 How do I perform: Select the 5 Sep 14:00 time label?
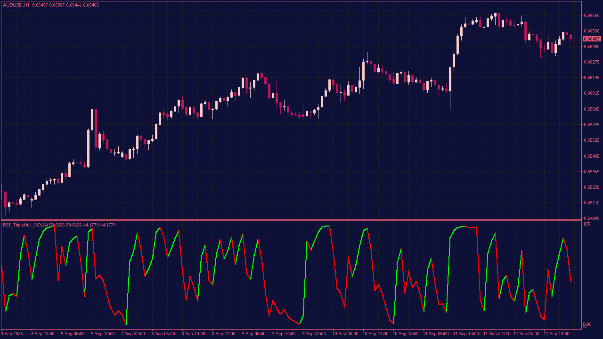103,334
